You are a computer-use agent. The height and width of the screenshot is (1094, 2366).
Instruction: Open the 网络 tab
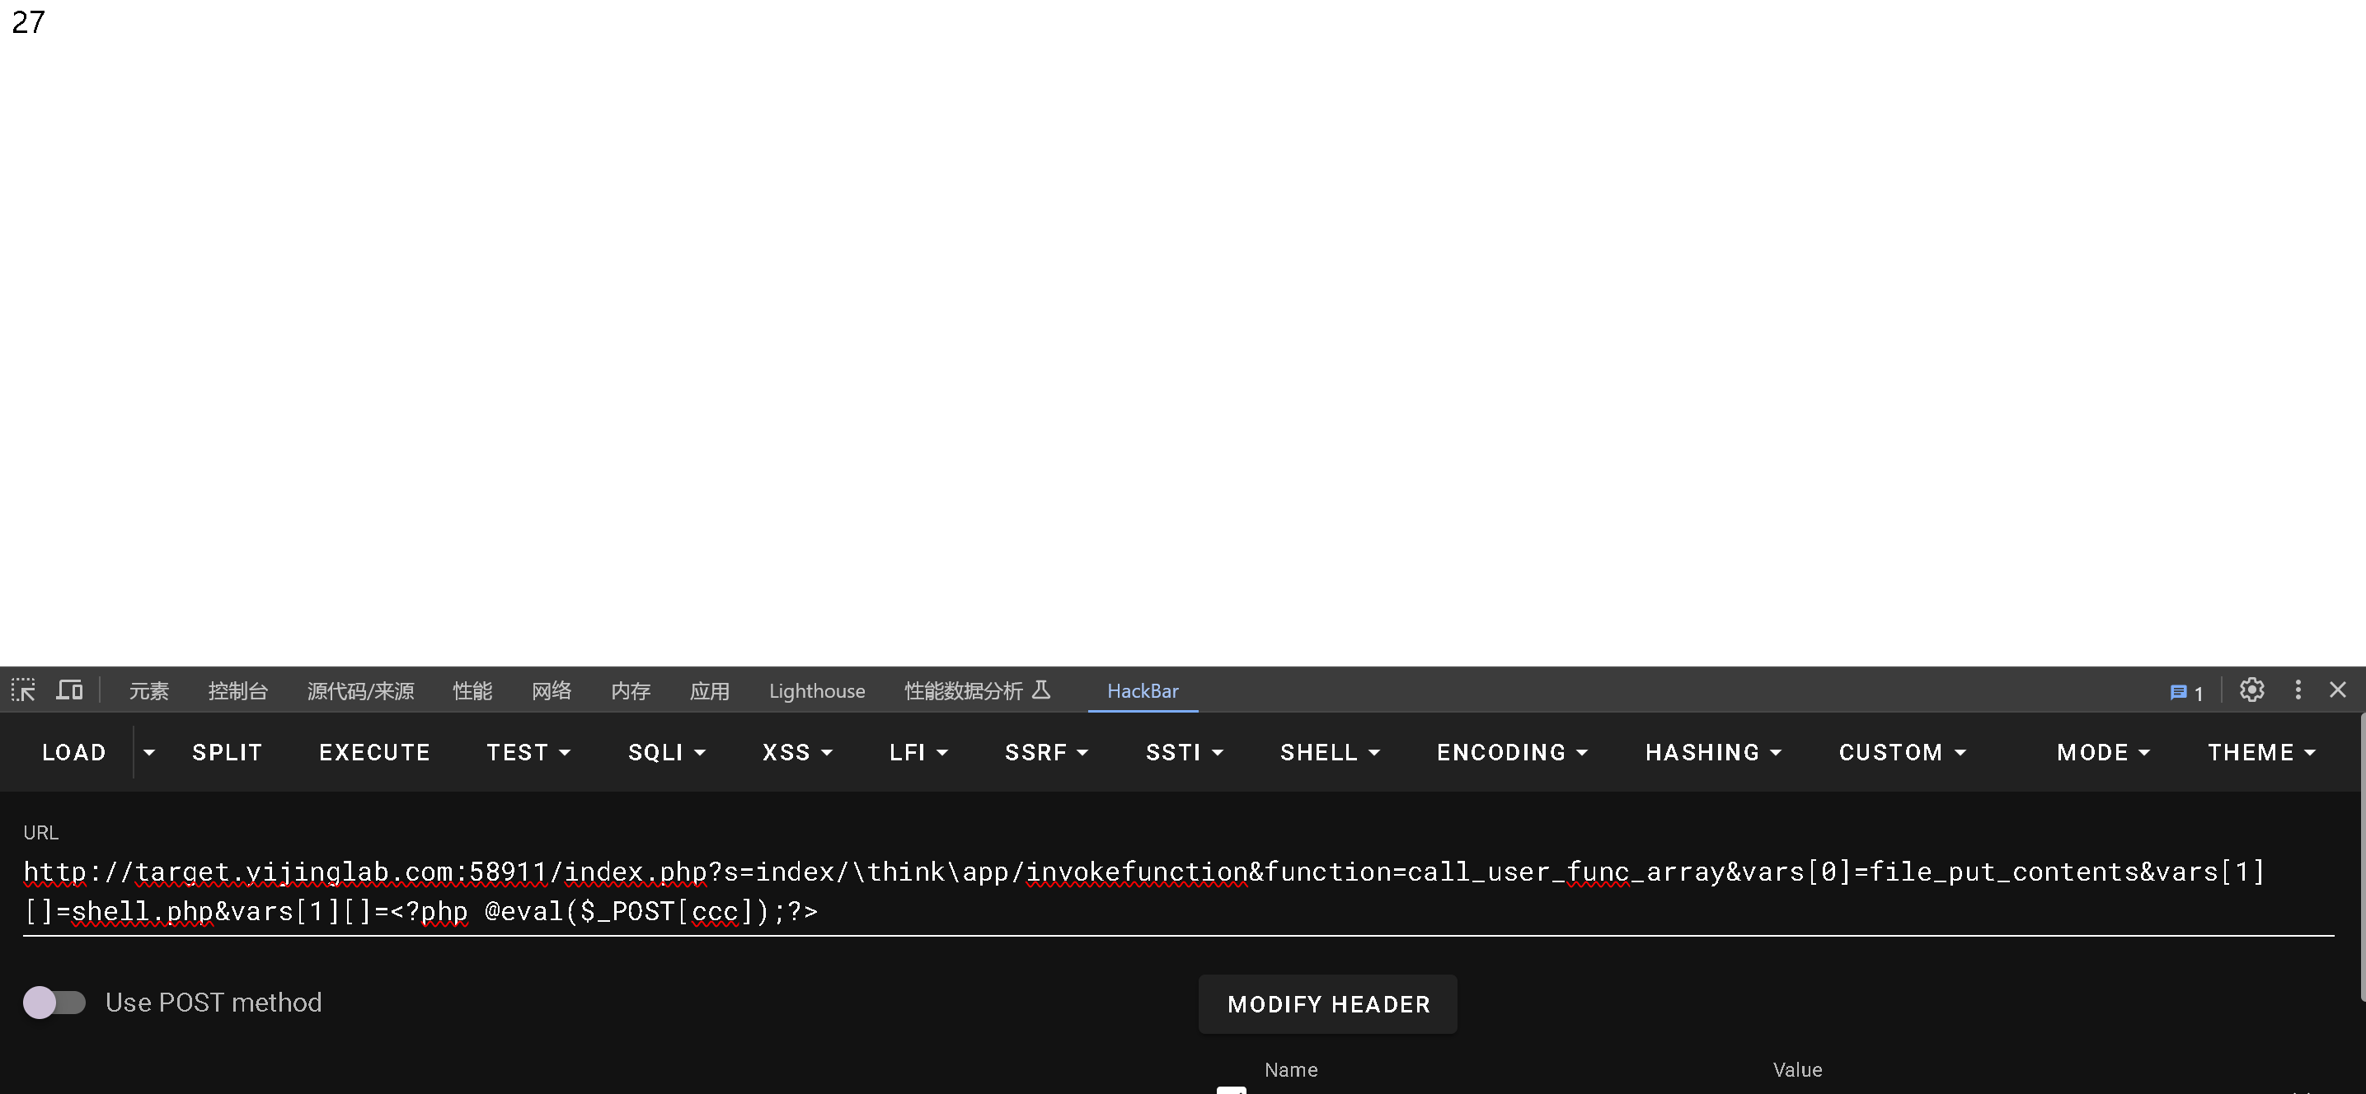(x=551, y=691)
